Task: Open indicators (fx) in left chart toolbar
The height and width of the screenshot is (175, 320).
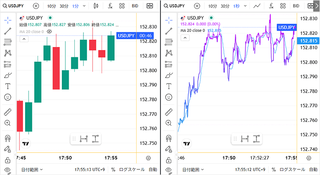Action: (110, 6)
